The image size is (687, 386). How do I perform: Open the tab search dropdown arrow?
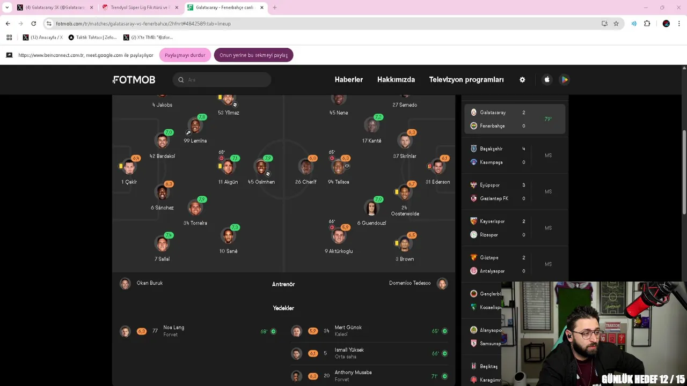coord(7,8)
